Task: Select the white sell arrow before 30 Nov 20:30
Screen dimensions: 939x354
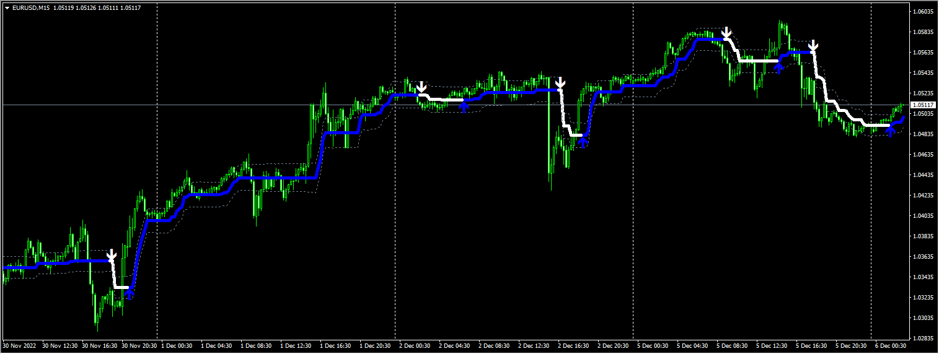Action: click(112, 255)
